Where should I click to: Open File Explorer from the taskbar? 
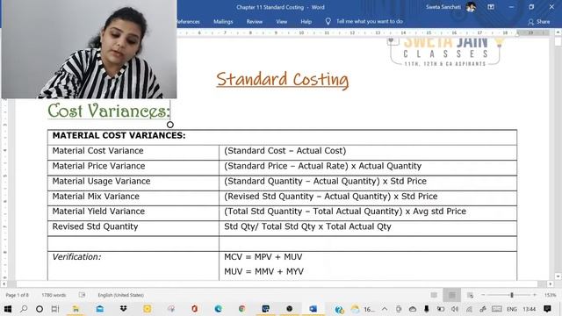coord(76,309)
